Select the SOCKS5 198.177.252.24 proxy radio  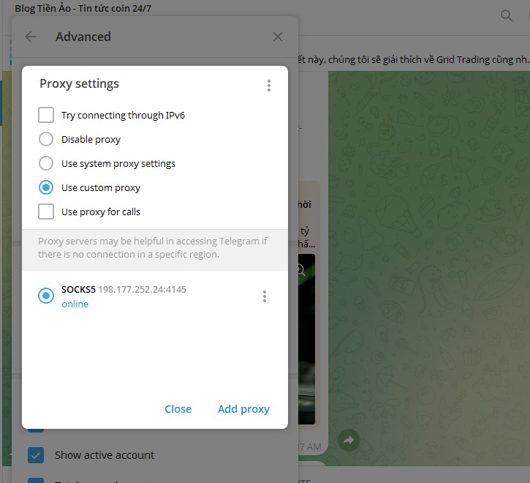tap(46, 296)
